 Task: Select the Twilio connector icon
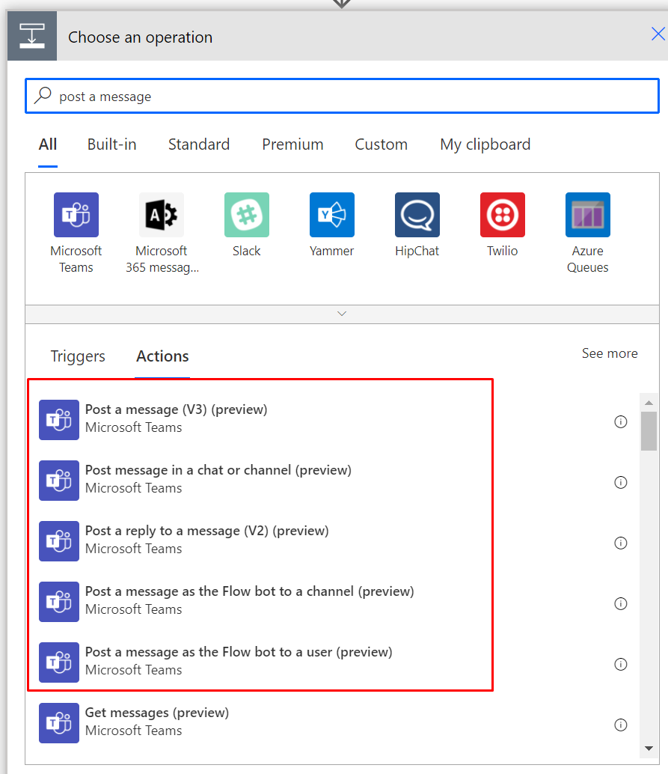click(503, 215)
